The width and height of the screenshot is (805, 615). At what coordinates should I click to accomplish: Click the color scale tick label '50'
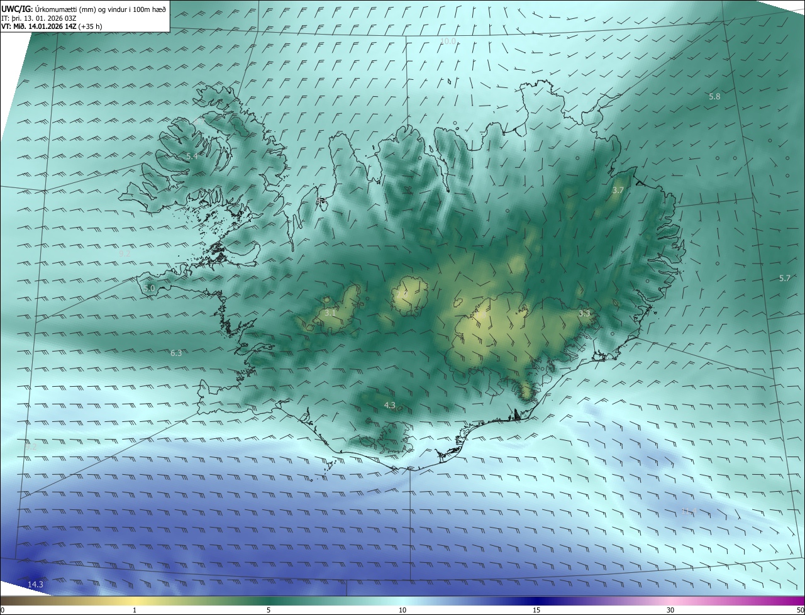point(800,610)
